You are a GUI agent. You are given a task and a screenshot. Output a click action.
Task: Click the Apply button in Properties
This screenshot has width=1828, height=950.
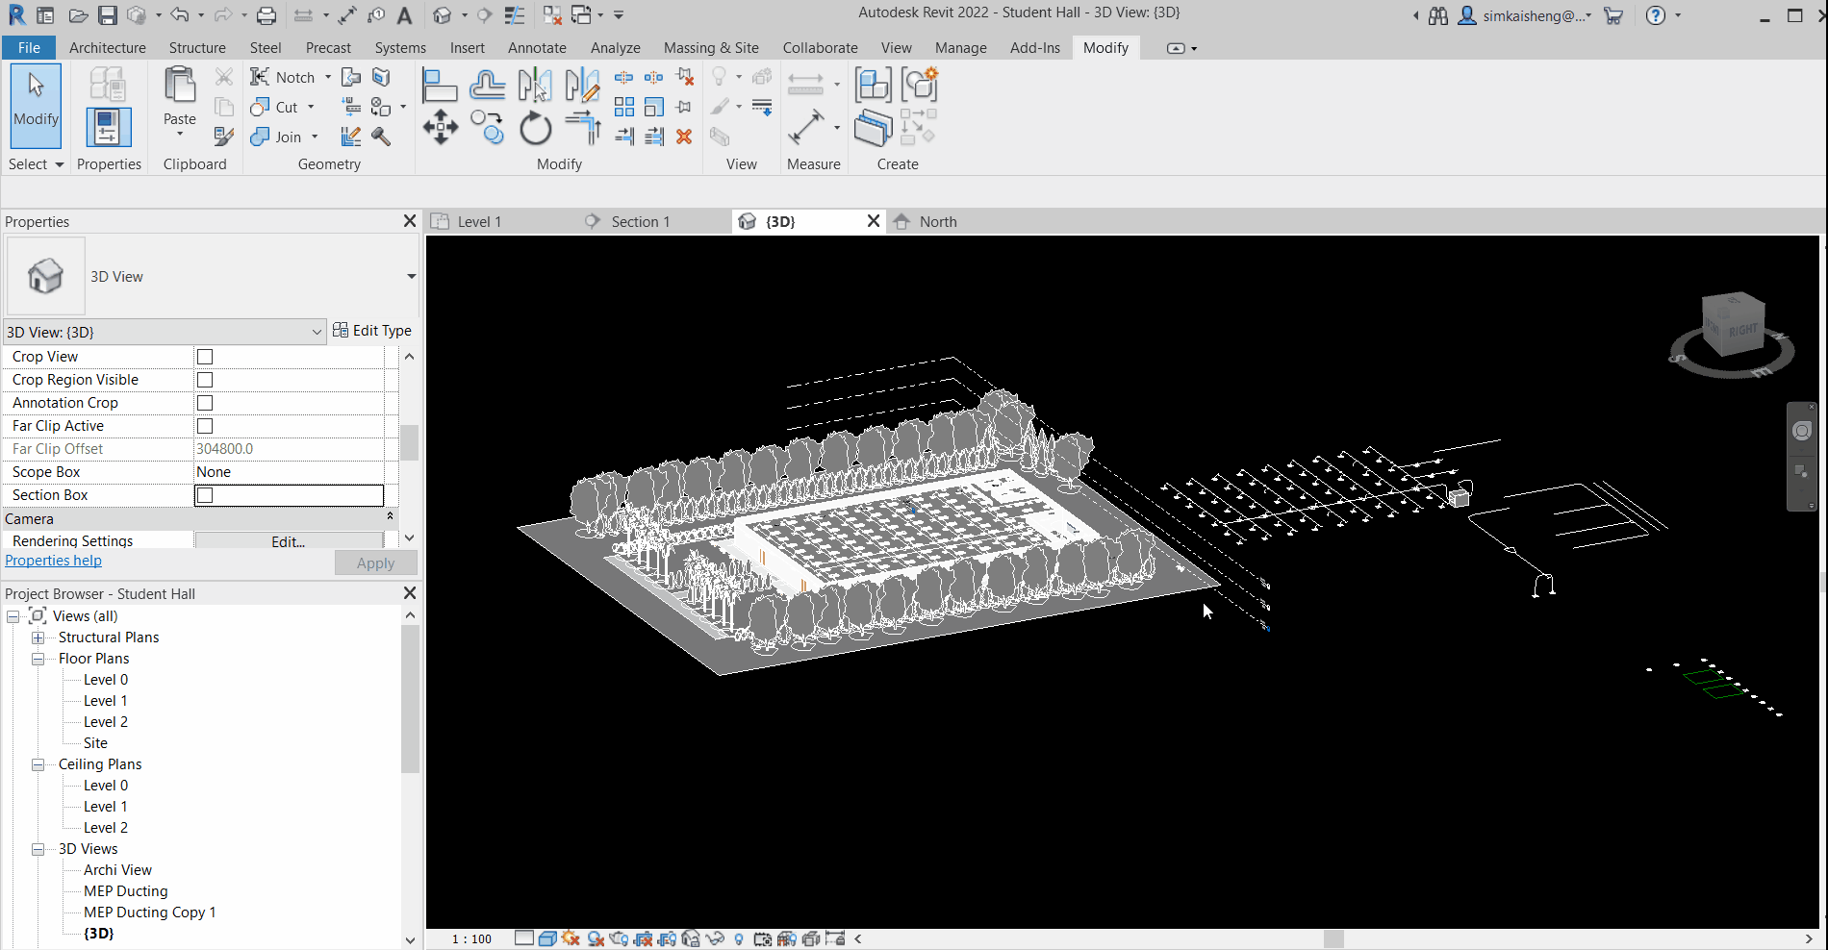[375, 563]
